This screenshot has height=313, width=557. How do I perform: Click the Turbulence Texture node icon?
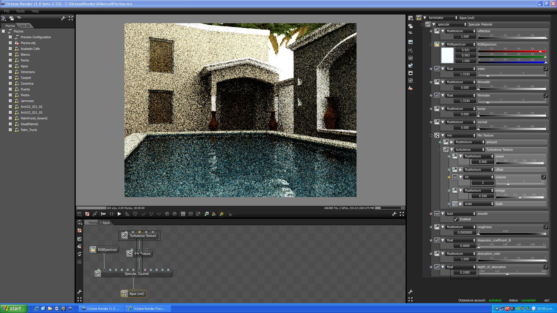(124, 236)
